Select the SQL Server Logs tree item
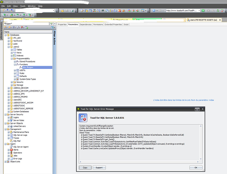 pyautogui.click(x=20, y=135)
